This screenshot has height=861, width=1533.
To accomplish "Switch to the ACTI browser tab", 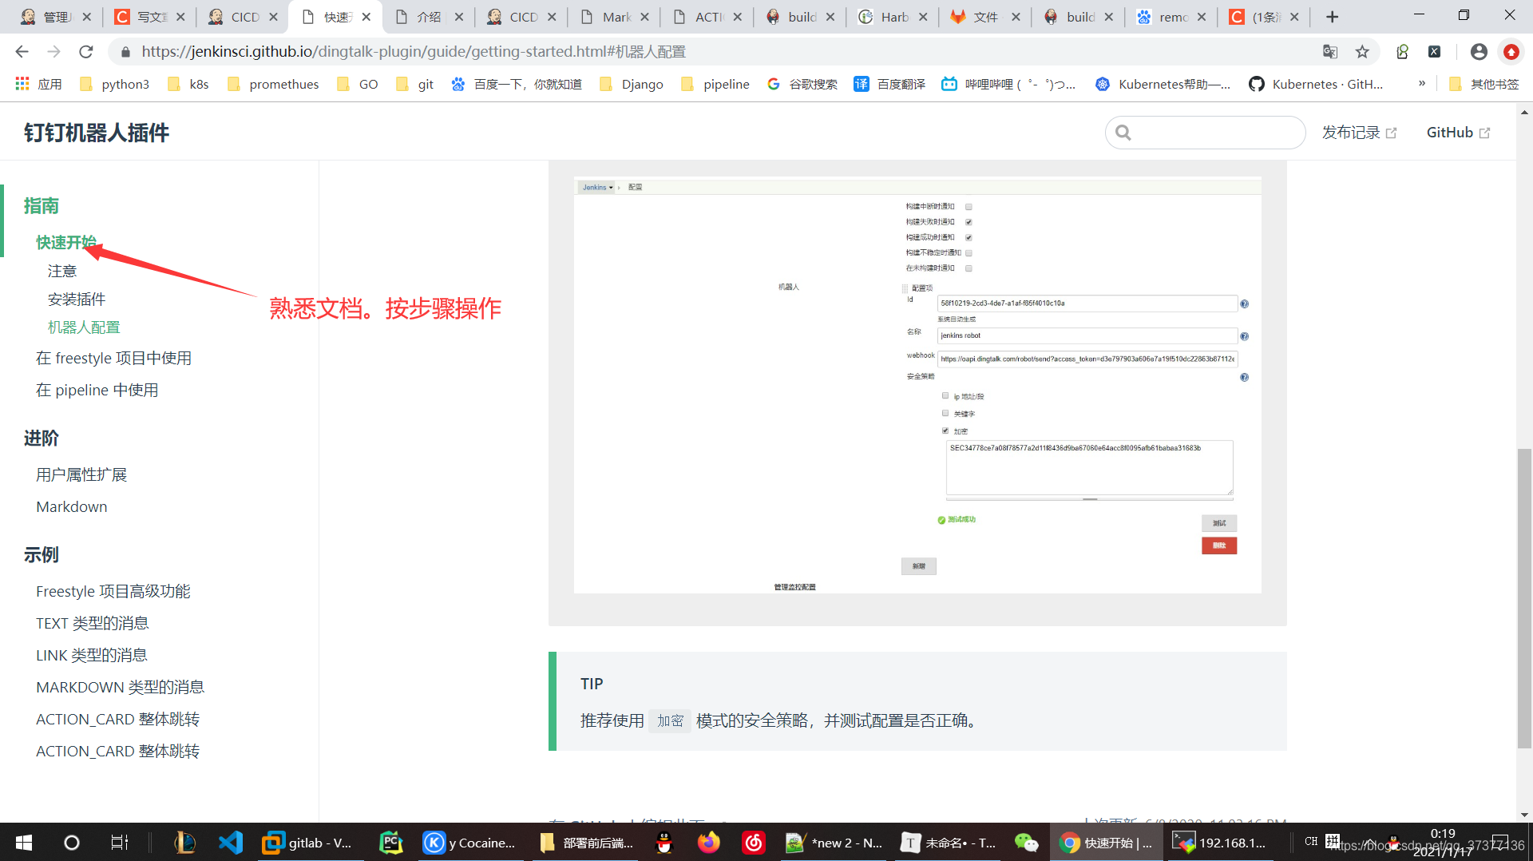I will (707, 17).
